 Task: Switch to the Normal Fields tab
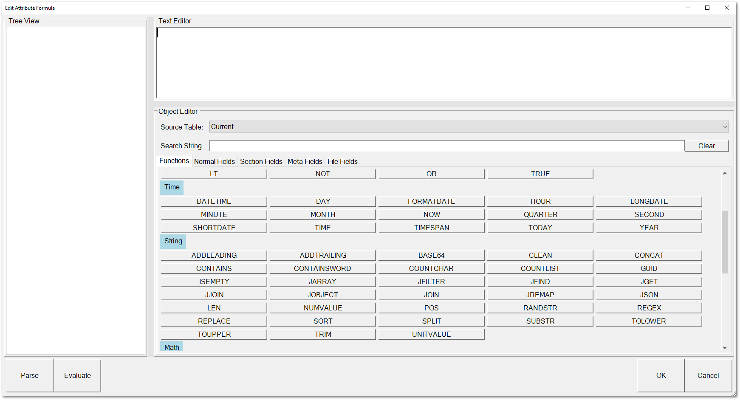pyautogui.click(x=214, y=161)
